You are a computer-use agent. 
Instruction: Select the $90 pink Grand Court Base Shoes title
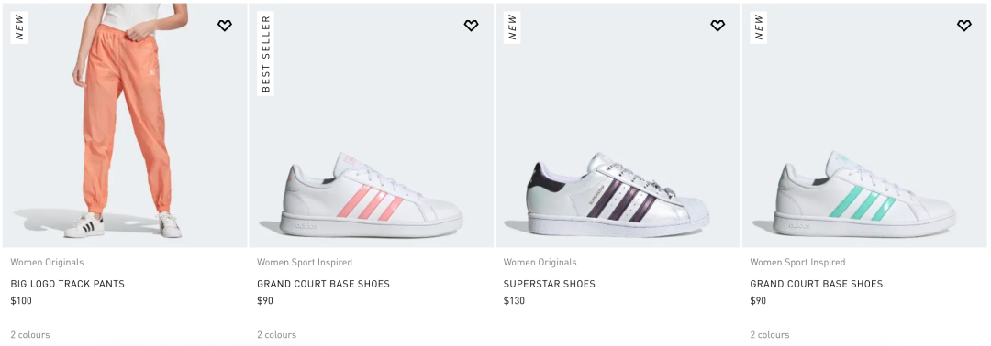[x=323, y=284]
